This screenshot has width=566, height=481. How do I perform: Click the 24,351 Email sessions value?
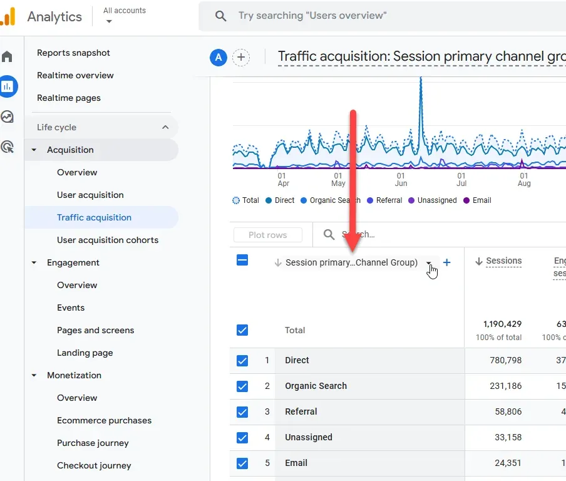pyautogui.click(x=508, y=463)
